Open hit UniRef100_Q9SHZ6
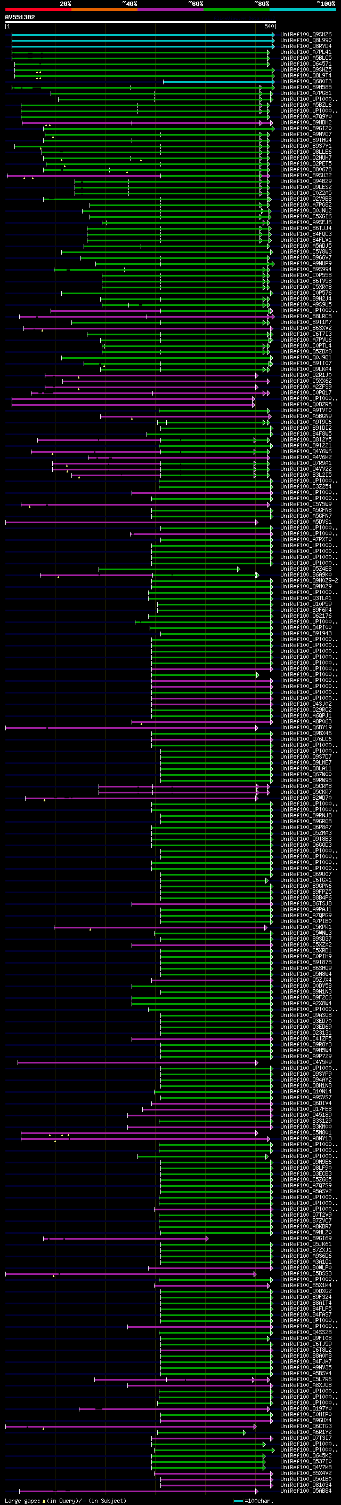Viewport: 341px width, 1505px height. point(306,35)
